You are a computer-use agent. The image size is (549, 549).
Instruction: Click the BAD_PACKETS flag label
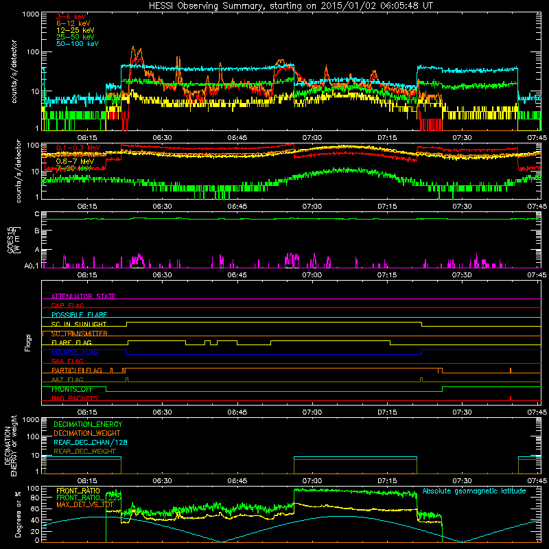(75, 399)
